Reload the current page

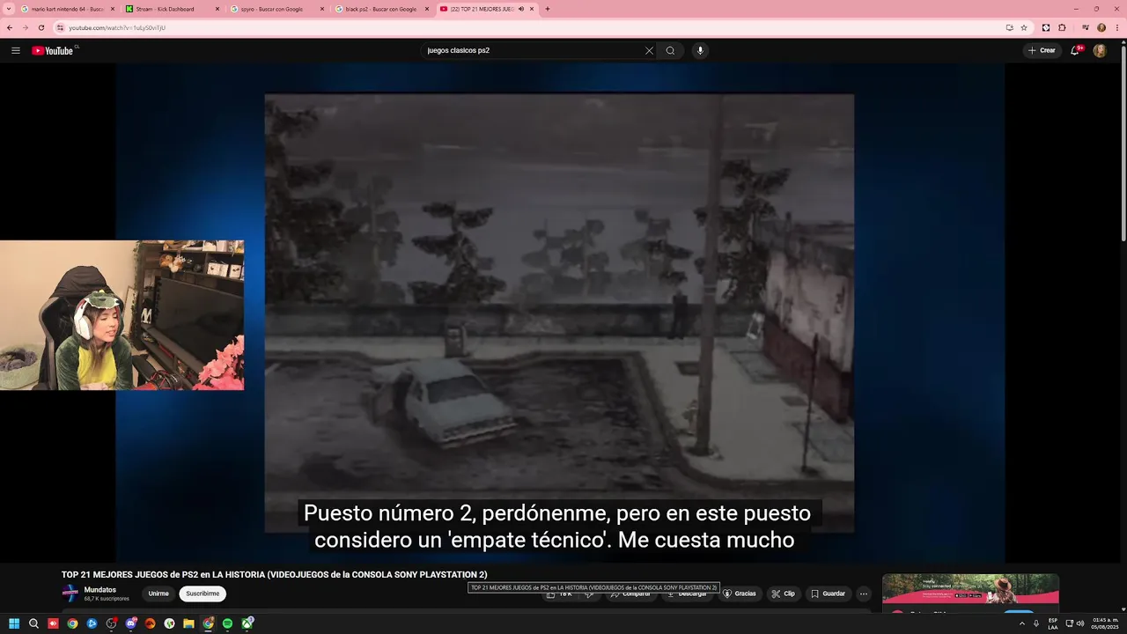point(41,27)
